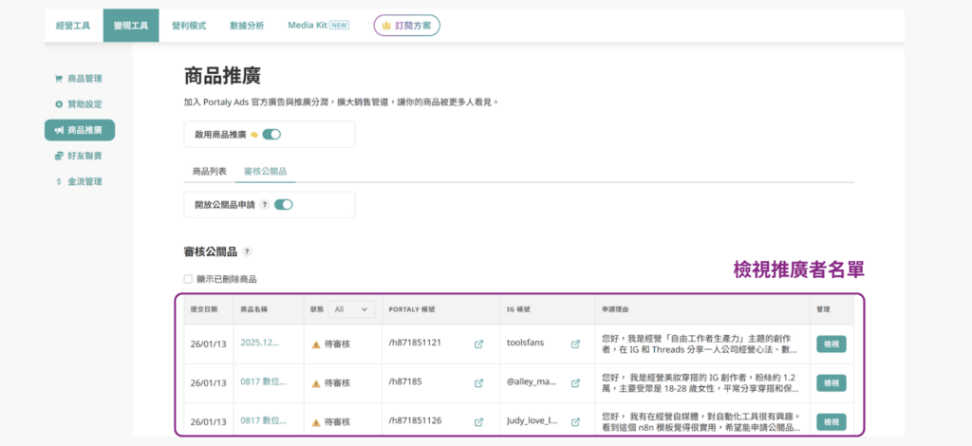The width and height of the screenshot is (972, 446).
Task: Open external link icon beside @alley_ma account
Action: click(x=575, y=383)
